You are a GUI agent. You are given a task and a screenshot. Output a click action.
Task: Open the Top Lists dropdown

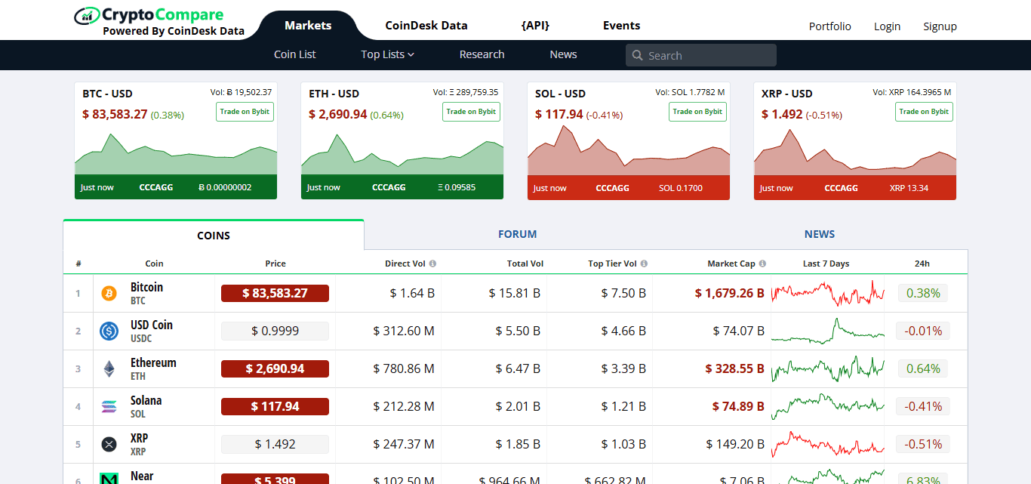[x=388, y=54]
